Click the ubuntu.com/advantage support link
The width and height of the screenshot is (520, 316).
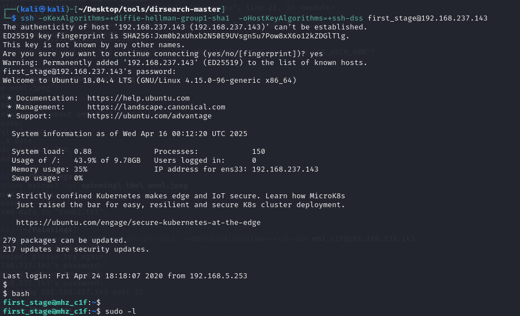pos(149,116)
